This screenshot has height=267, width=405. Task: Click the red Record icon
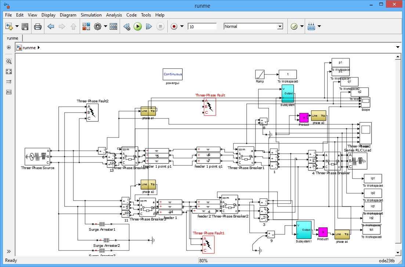(x=174, y=26)
